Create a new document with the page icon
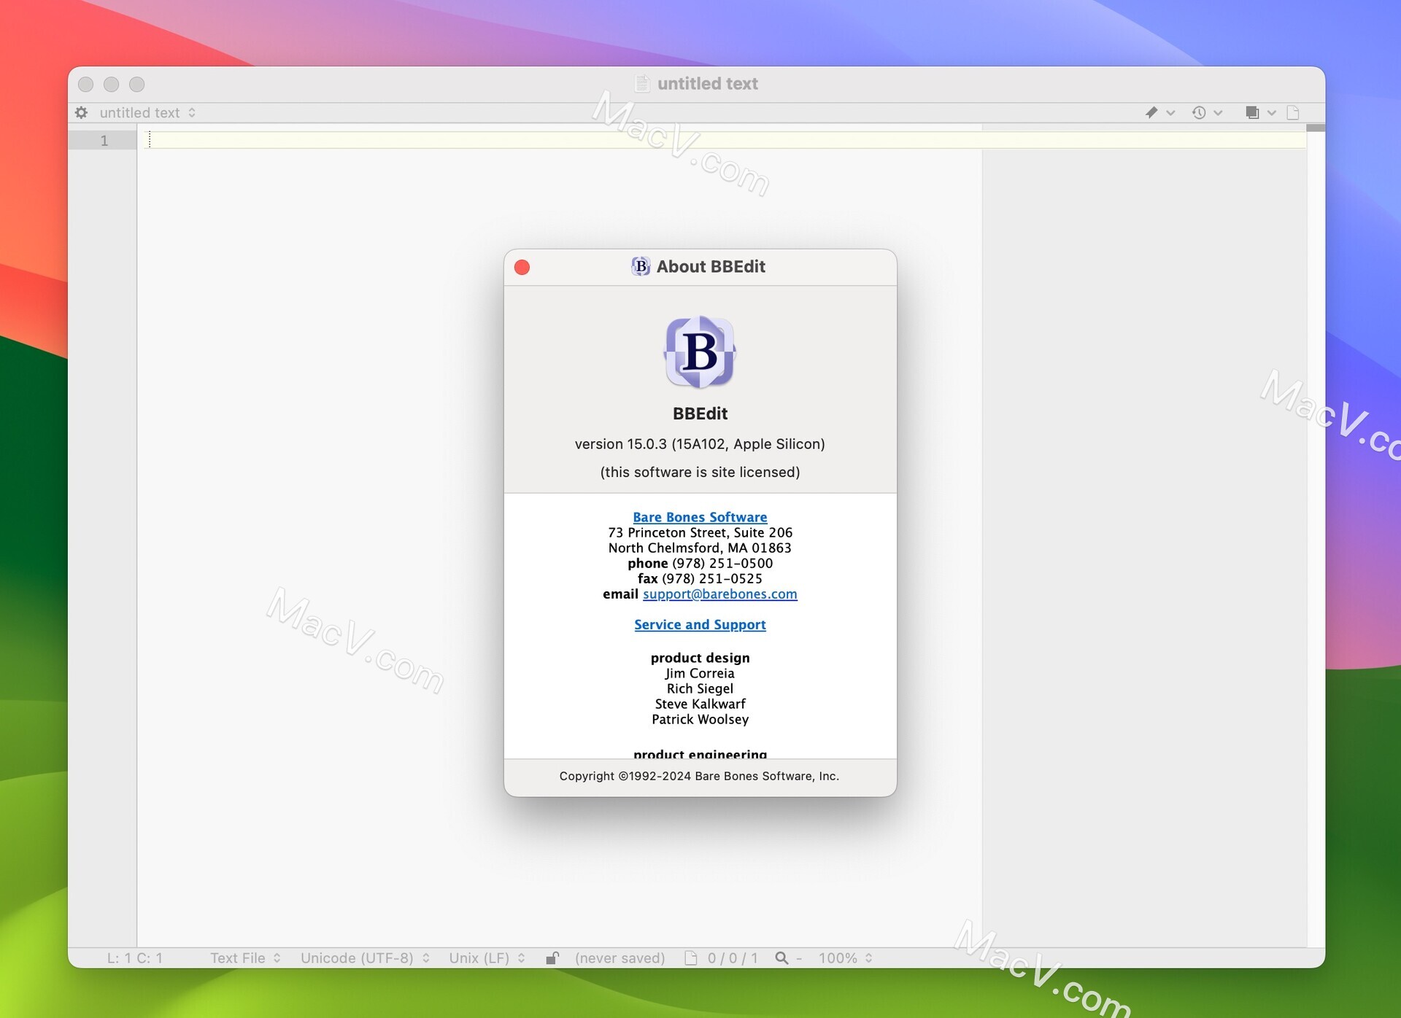 pos(1293,112)
